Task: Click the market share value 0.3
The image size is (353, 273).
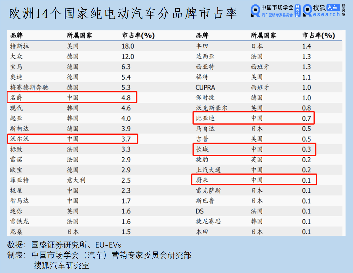Action: (x=307, y=149)
